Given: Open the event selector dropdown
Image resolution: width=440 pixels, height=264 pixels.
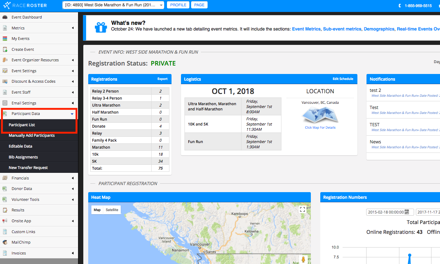Looking at the screenshot, I should point(113,5).
